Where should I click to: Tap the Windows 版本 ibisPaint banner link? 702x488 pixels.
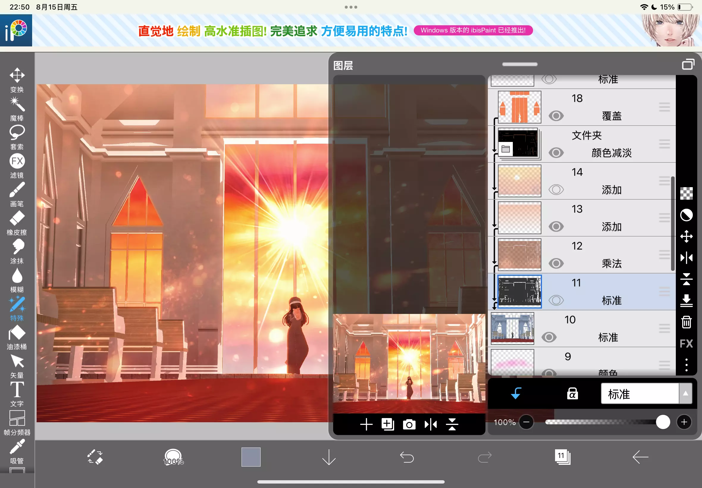[x=473, y=30]
